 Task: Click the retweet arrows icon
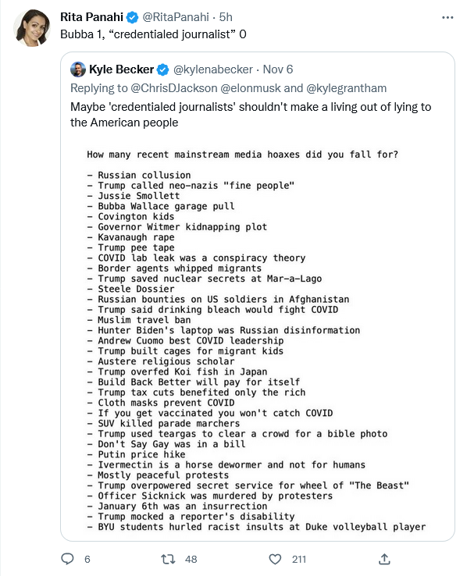pyautogui.click(x=168, y=559)
